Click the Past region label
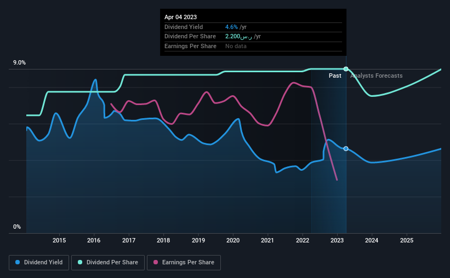This screenshot has width=450, height=278. [335, 76]
